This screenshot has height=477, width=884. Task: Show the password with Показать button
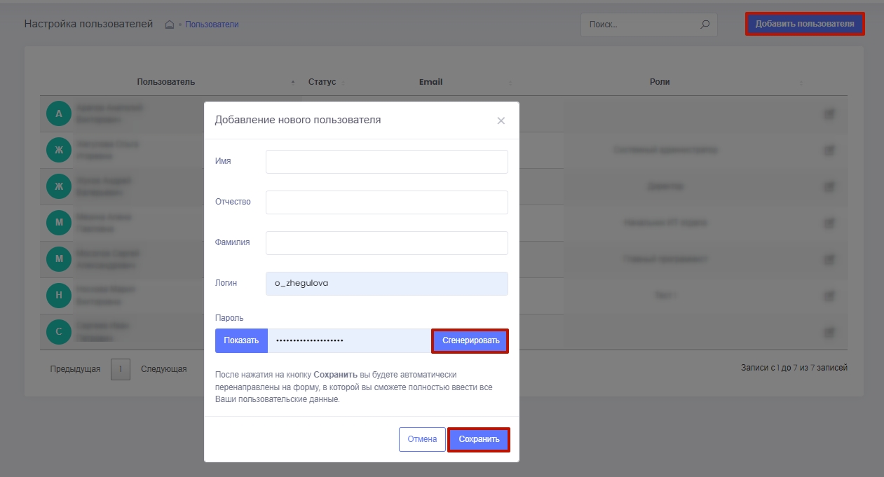(241, 341)
